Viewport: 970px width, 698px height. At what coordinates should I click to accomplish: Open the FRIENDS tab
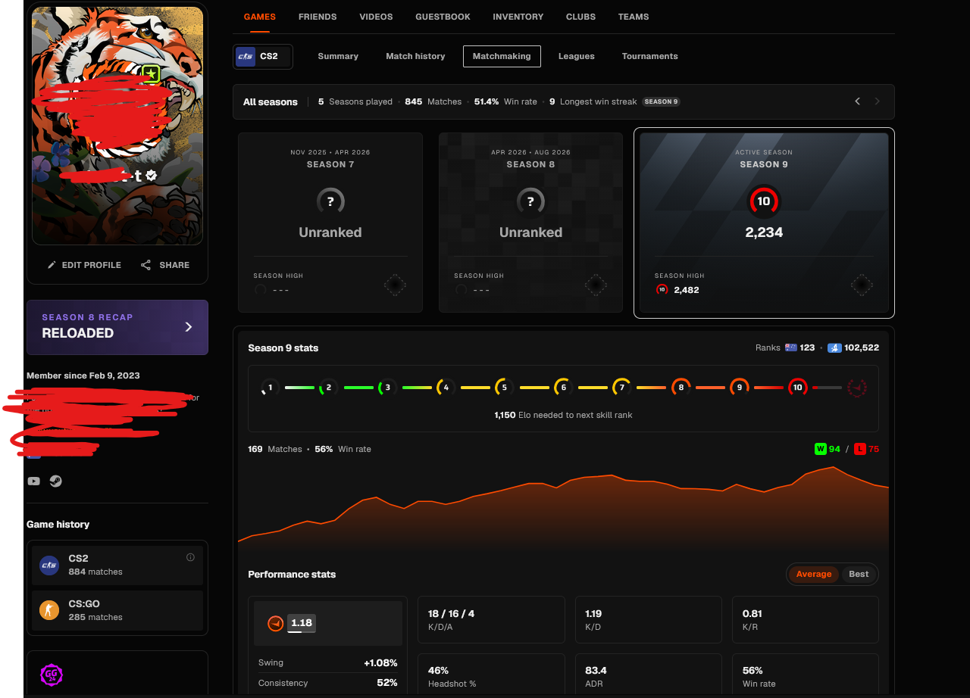(x=318, y=17)
